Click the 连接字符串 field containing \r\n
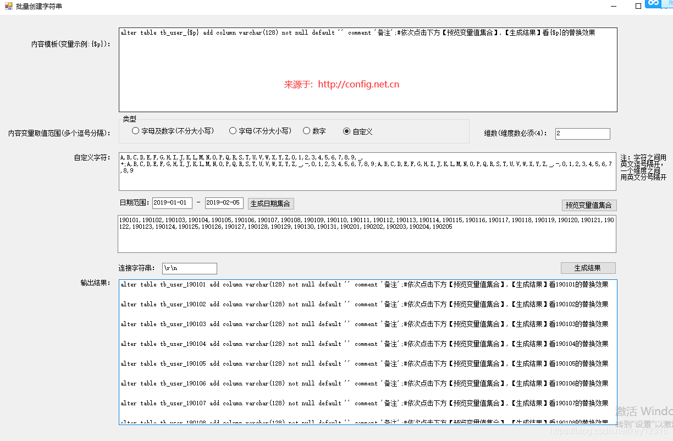The width and height of the screenshot is (673, 441). (189, 268)
